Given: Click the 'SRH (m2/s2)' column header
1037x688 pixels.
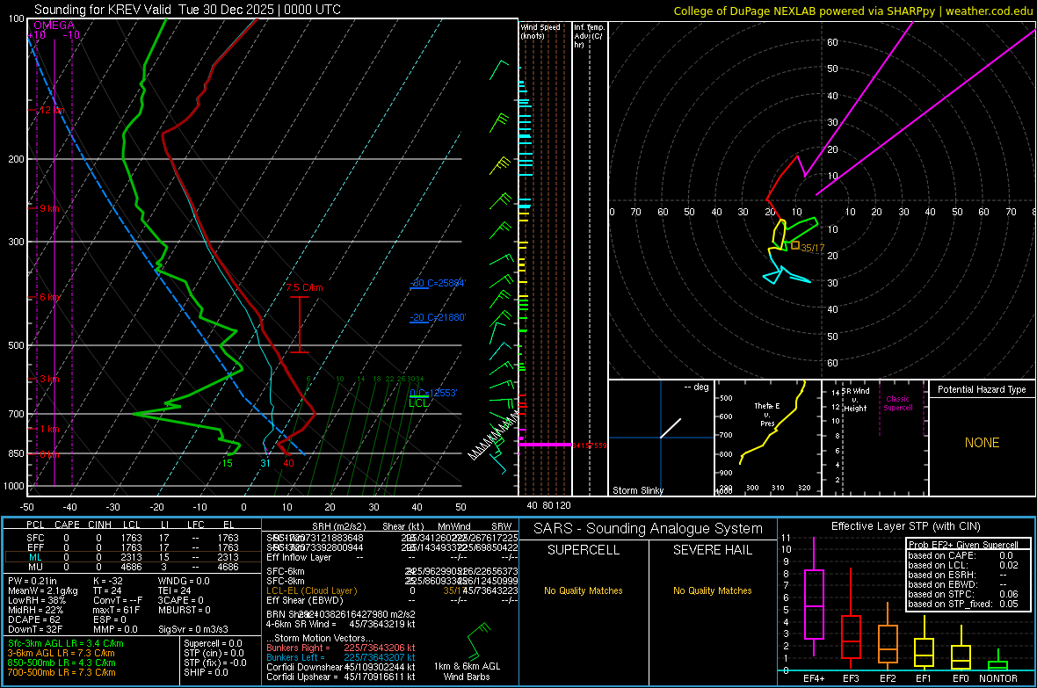Looking at the screenshot, I should [x=339, y=526].
